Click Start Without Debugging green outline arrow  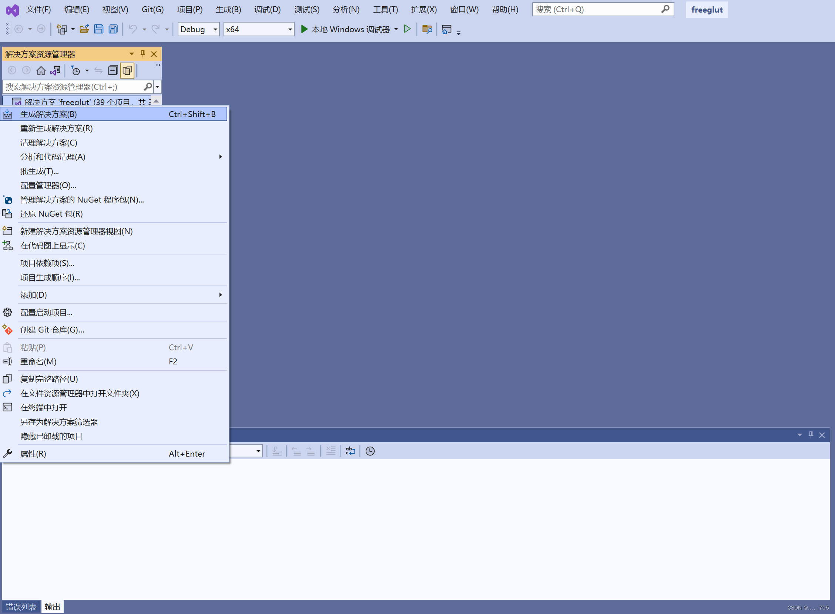coord(408,29)
